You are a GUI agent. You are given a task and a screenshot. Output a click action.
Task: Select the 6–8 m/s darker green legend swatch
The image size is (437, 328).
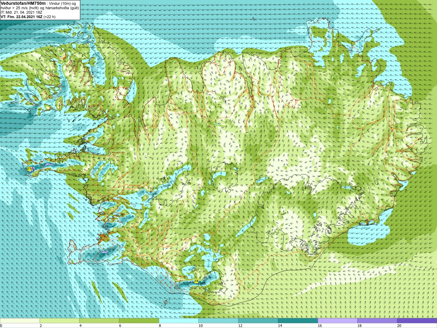(139, 321)
